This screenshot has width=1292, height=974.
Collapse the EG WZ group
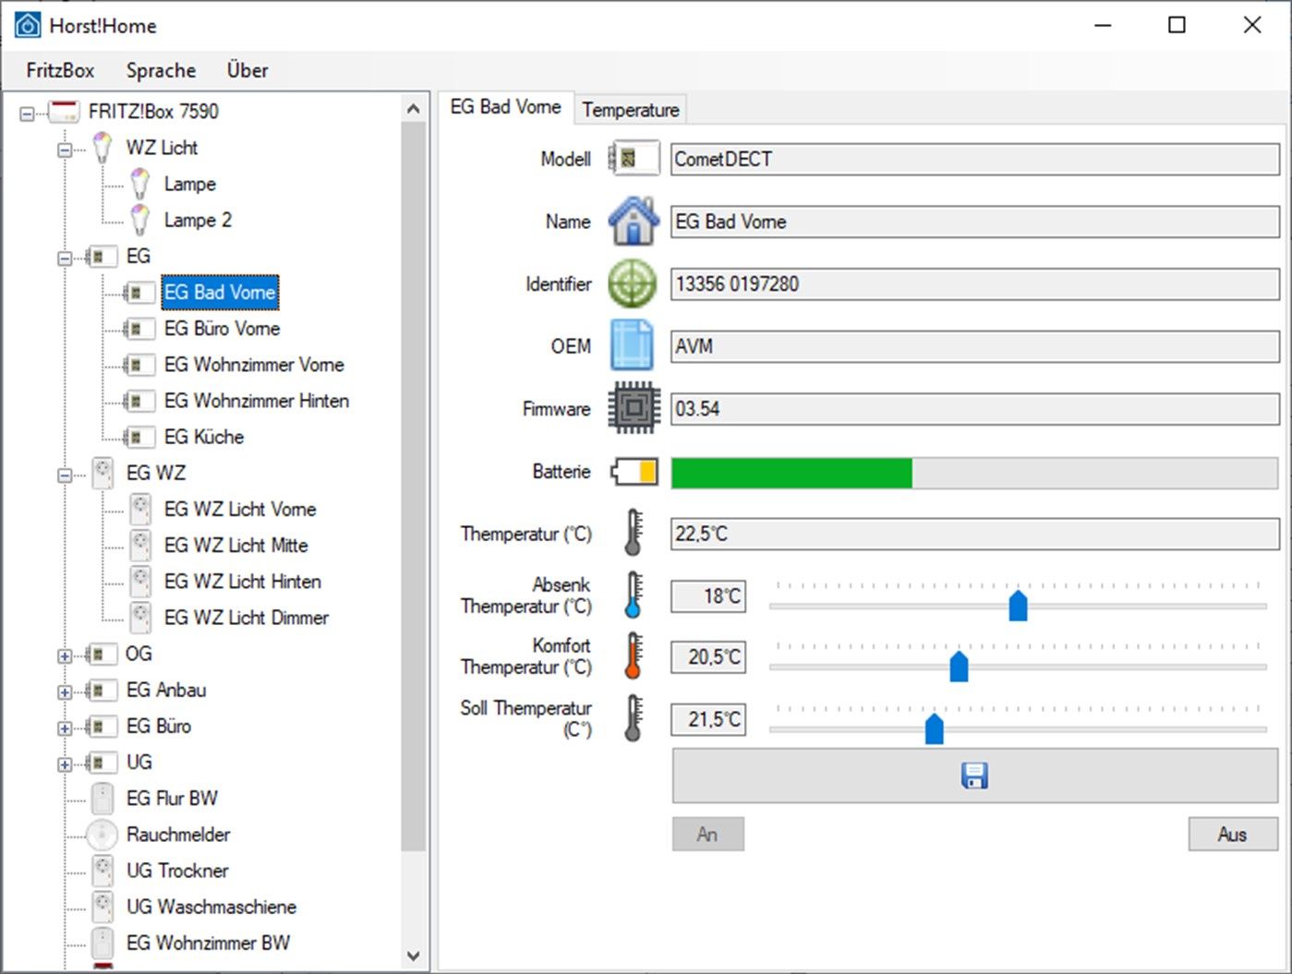click(x=65, y=475)
